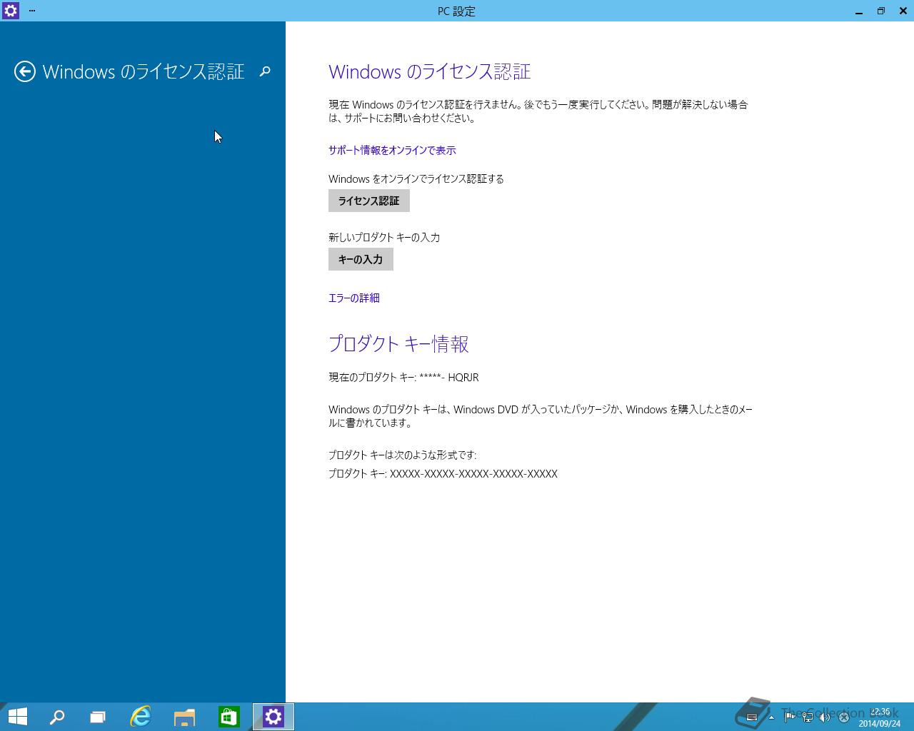Open the PC Settings gear icon in the title bar

click(x=11, y=11)
